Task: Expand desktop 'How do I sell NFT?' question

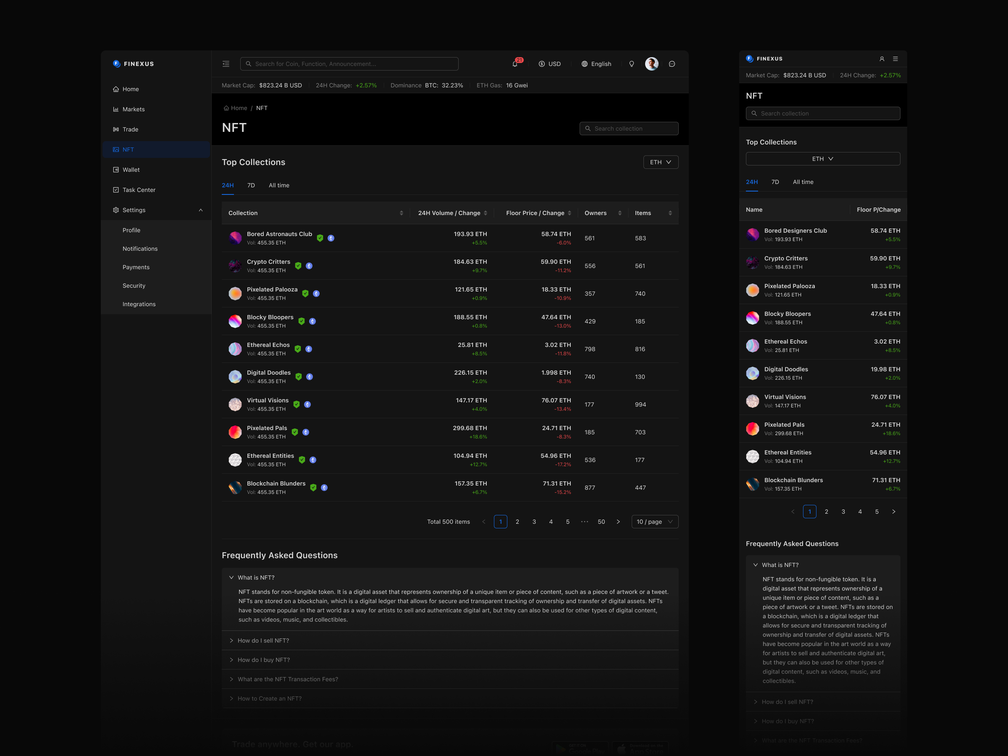Action: 450,640
